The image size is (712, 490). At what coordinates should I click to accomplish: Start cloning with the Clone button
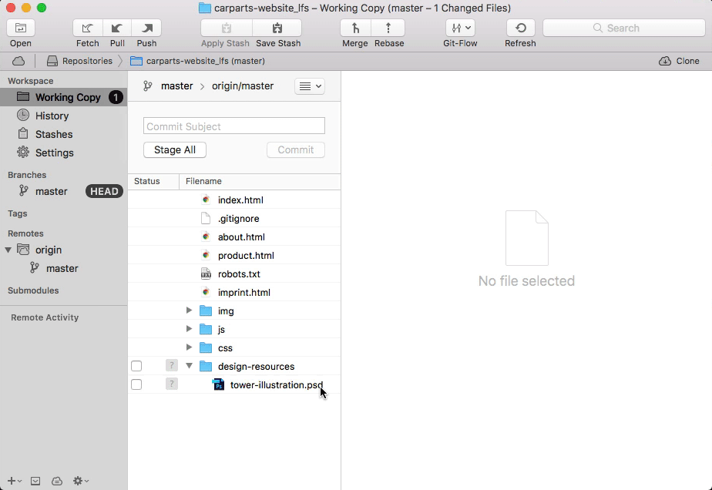(x=680, y=60)
